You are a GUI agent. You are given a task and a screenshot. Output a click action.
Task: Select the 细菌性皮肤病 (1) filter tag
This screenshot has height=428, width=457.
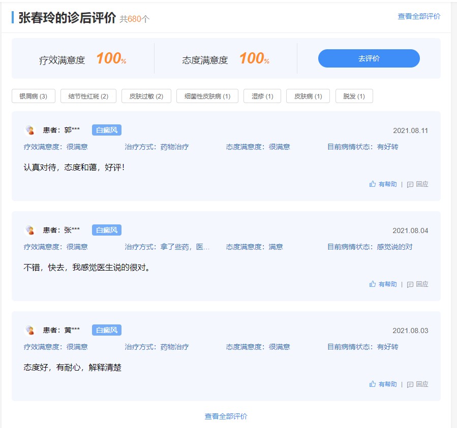coord(207,96)
